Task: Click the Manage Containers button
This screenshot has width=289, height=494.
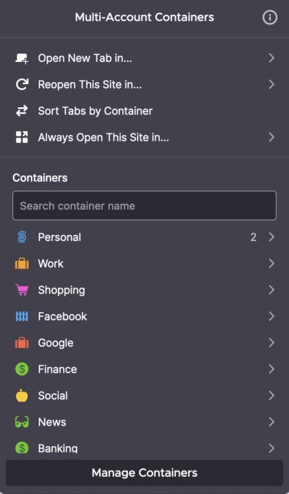Action: [145, 473]
